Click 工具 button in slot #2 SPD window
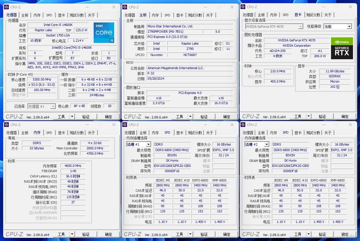 pos(298,235)
